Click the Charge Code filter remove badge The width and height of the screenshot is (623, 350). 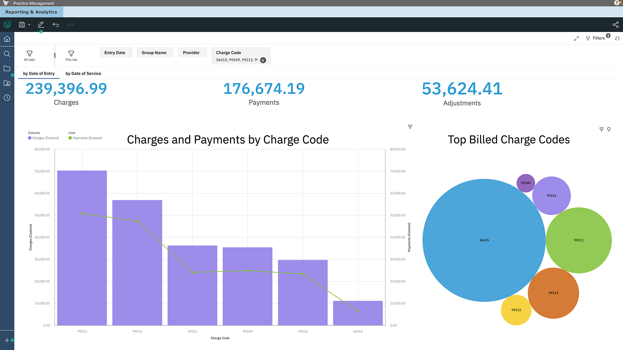[x=264, y=60]
